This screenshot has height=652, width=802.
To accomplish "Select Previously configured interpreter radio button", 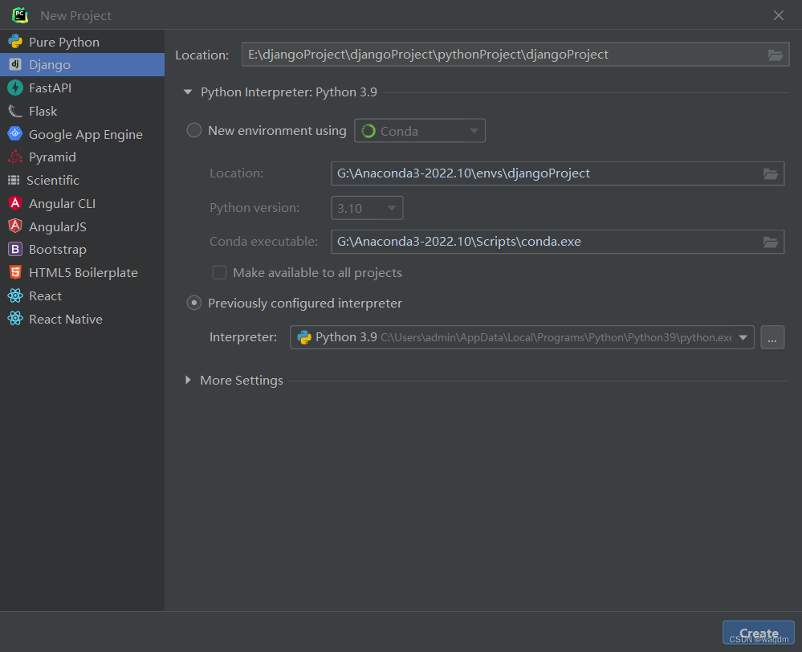I will click(193, 303).
